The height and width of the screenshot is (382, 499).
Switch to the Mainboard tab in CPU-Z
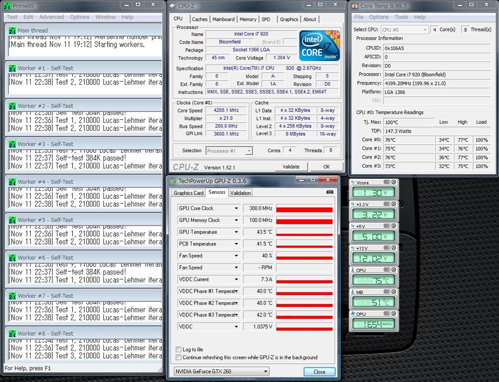click(223, 19)
